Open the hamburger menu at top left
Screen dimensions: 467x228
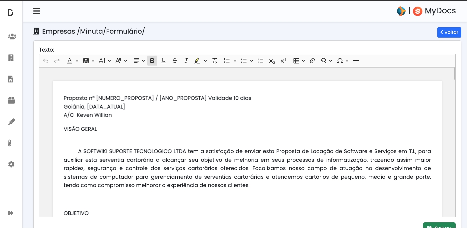37,11
